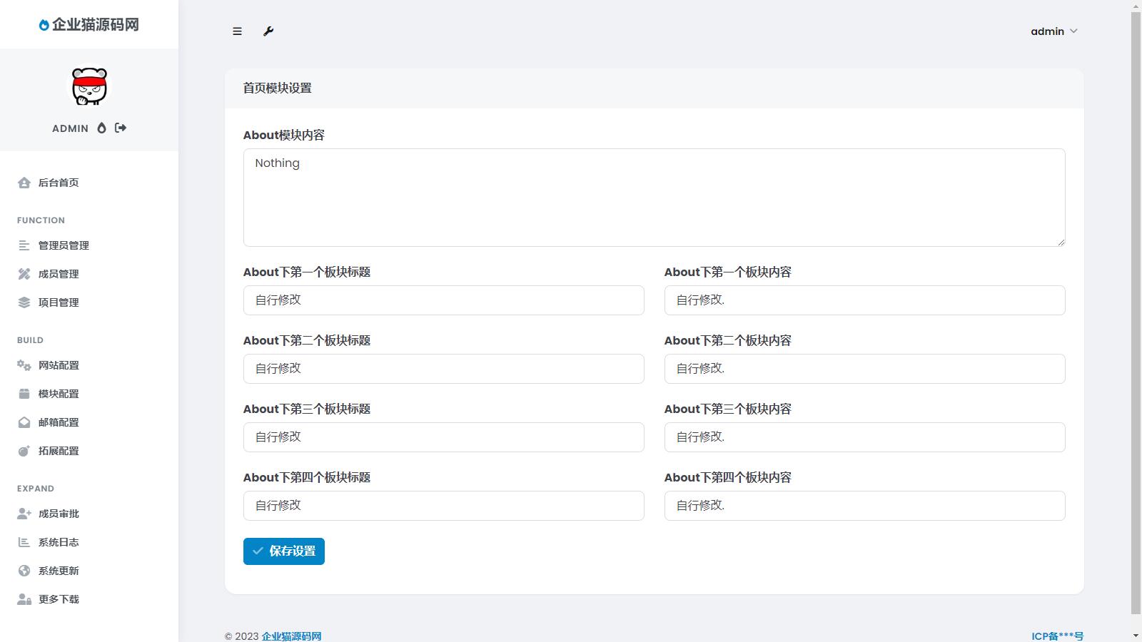Click the logout icon beside ADMIN
This screenshot has width=1142, height=642.
pyautogui.click(x=121, y=128)
